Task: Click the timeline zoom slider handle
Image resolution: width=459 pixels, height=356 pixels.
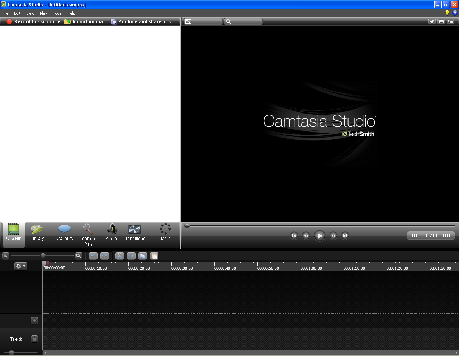Action: [x=43, y=256]
